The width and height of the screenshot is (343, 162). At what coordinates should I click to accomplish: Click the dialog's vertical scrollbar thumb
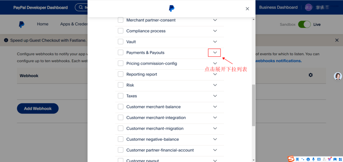point(253,105)
